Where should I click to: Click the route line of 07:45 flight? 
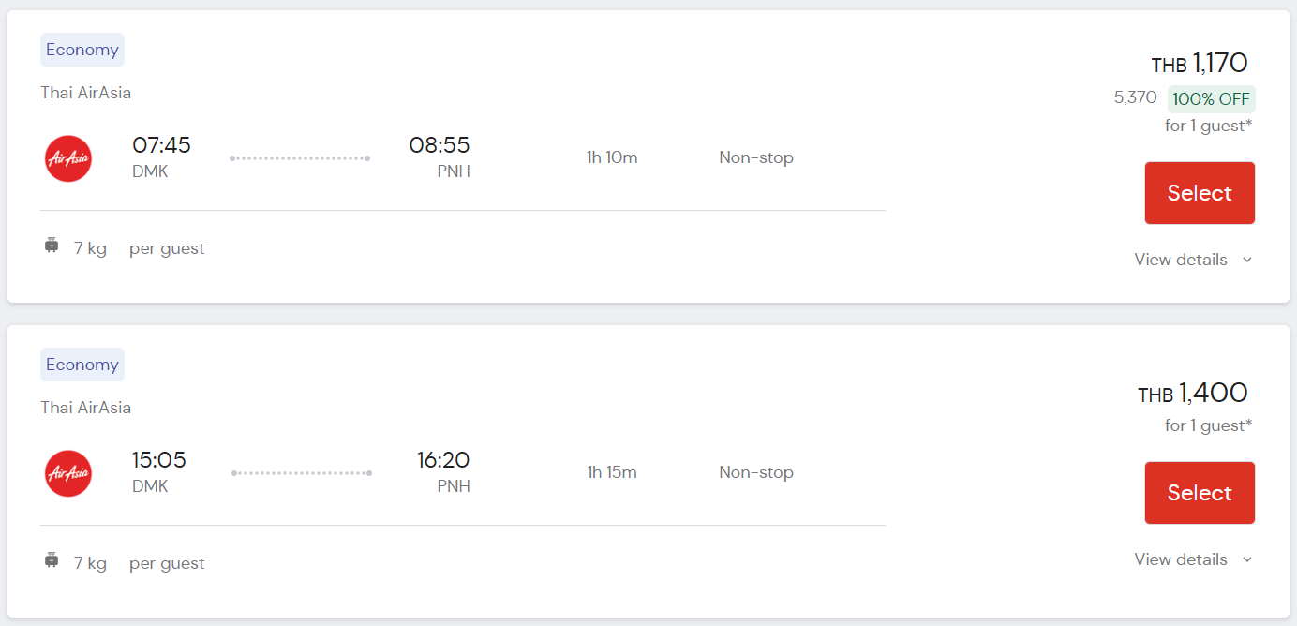(x=300, y=158)
